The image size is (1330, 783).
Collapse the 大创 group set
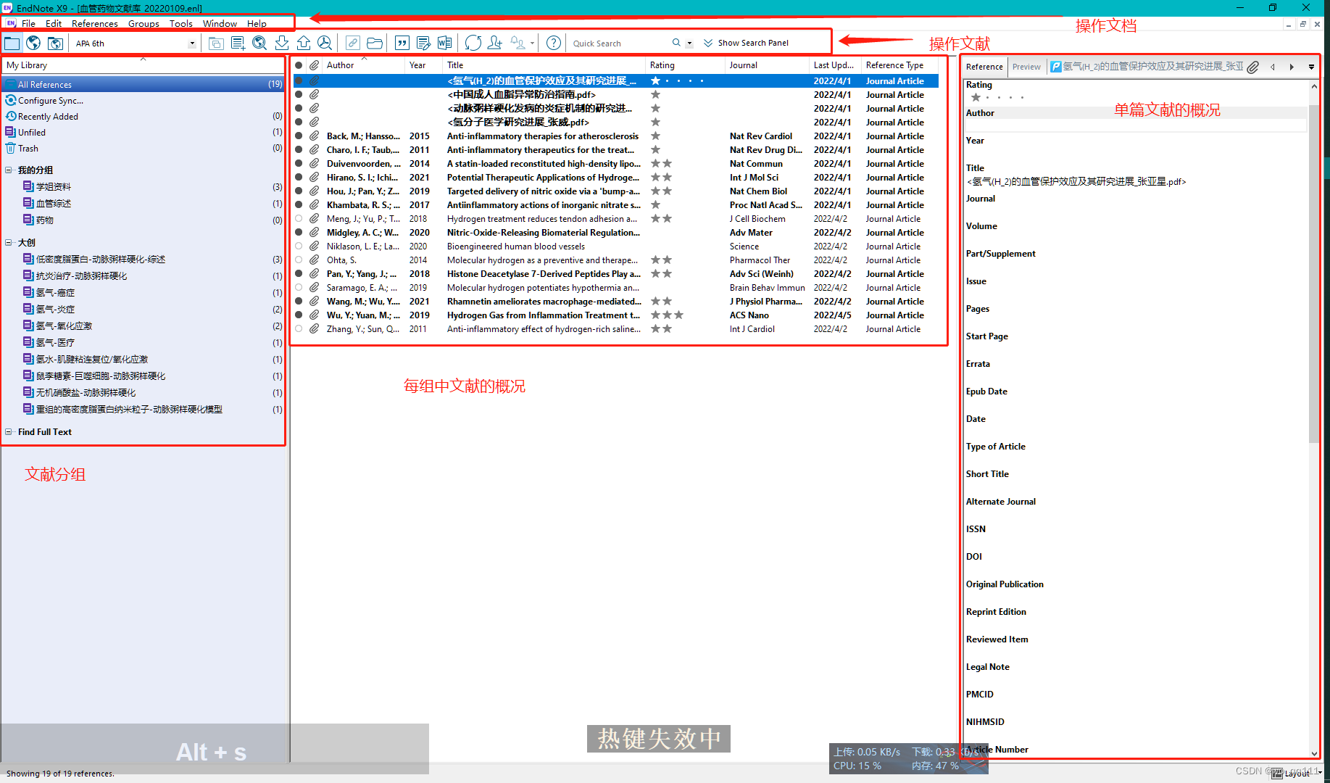(9, 243)
